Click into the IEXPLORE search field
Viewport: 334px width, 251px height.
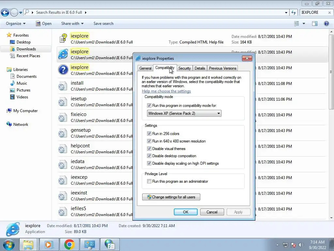click(313, 12)
